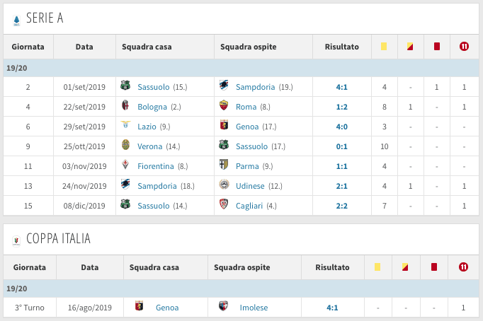Click the Cagliari club crest icon
This screenshot has width=483, height=321.
(x=224, y=206)
